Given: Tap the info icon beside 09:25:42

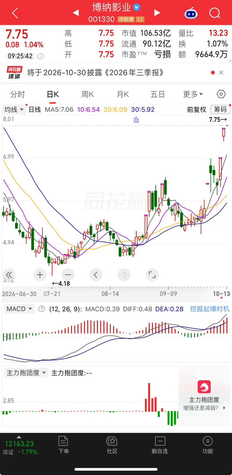Looking at the screenshot, I should tap(40, 56).
